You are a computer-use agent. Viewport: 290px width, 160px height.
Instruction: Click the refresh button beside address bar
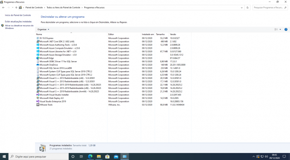[x=247, y=8]
